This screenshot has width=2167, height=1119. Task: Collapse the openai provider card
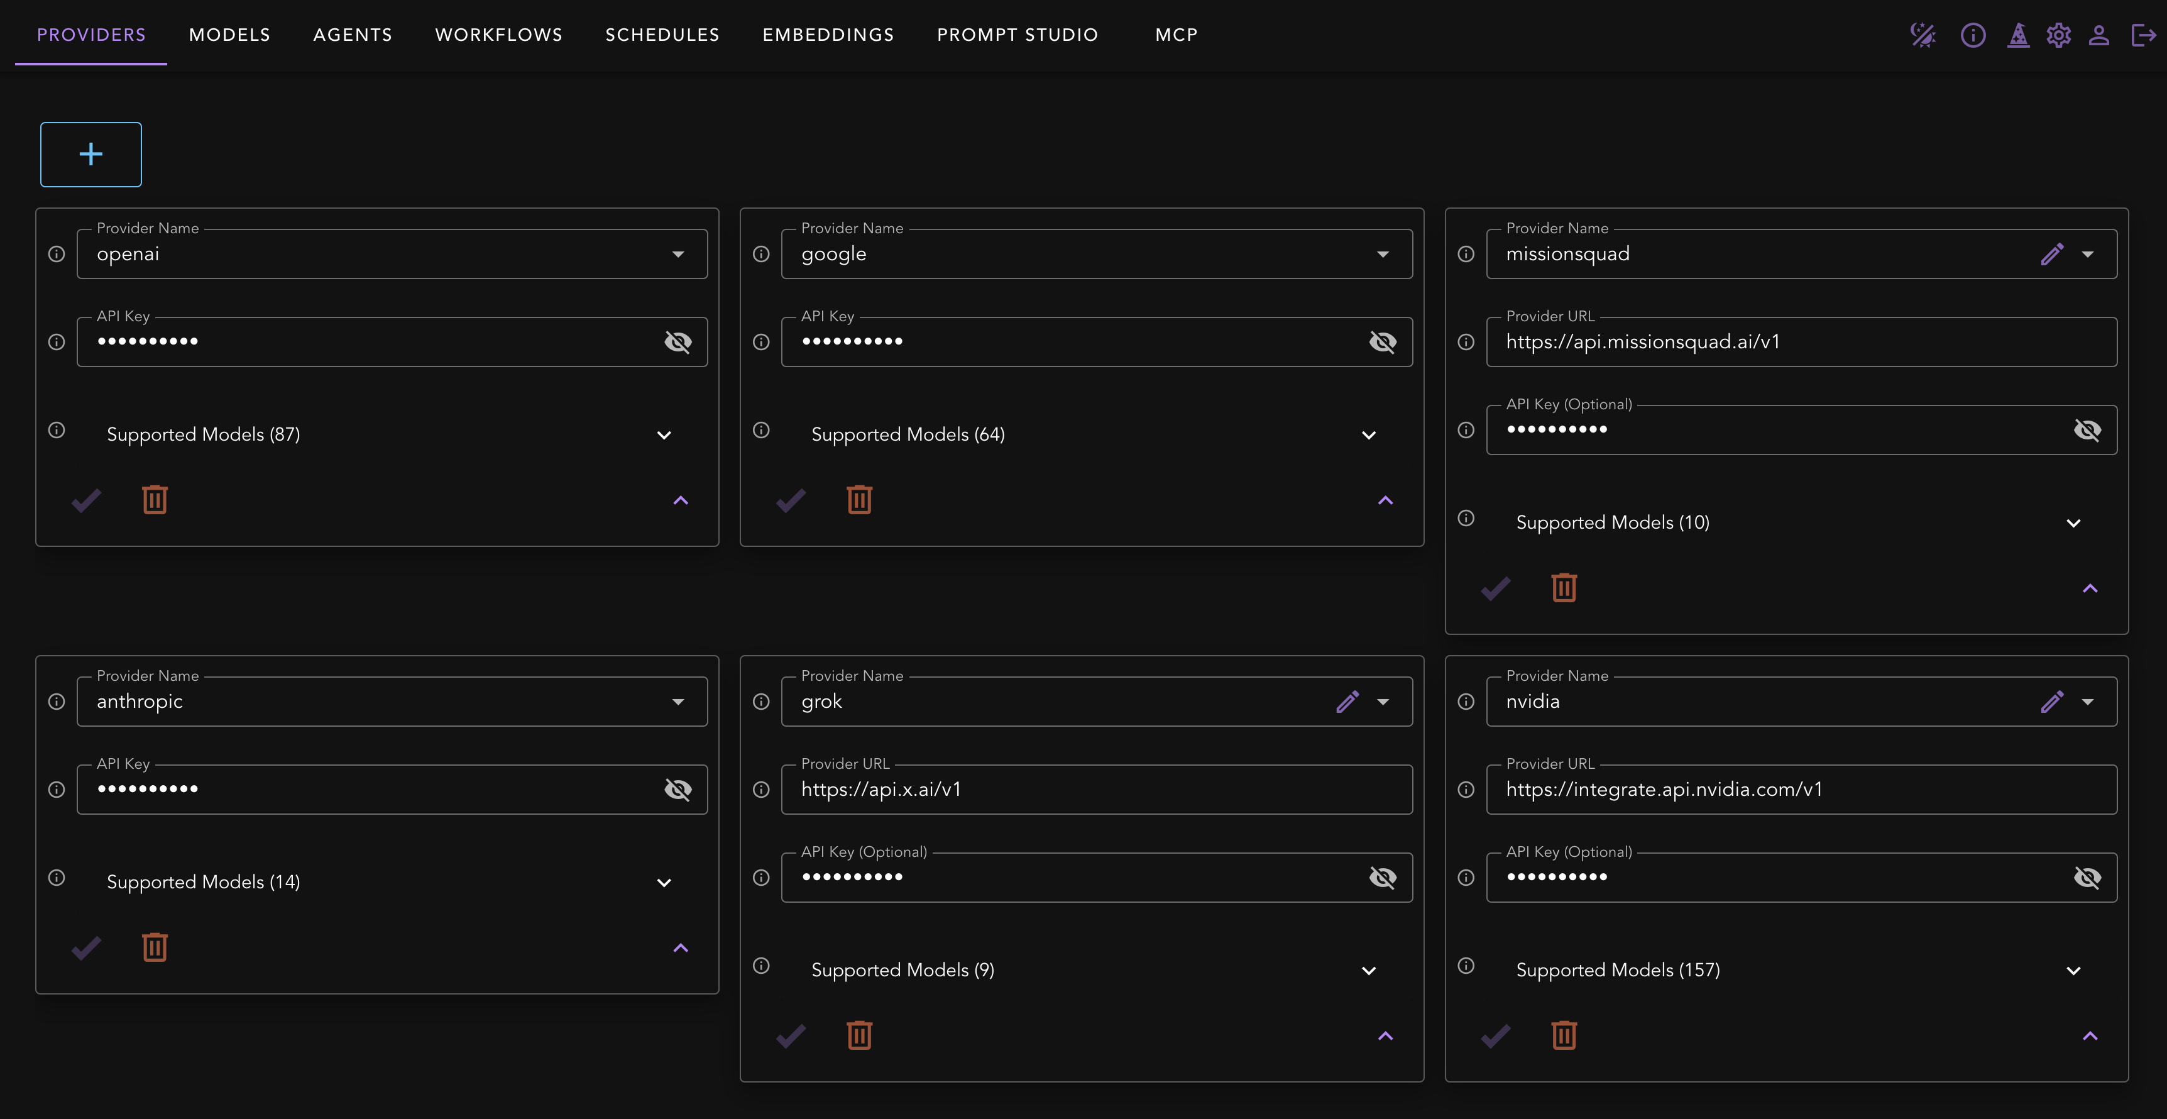[x=681, y=500]
